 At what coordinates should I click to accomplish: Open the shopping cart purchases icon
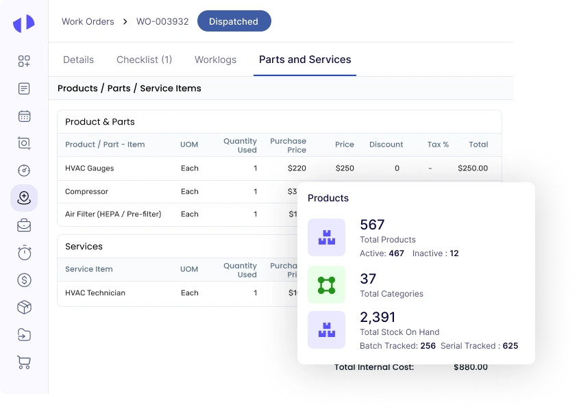(x=24, y=362)
